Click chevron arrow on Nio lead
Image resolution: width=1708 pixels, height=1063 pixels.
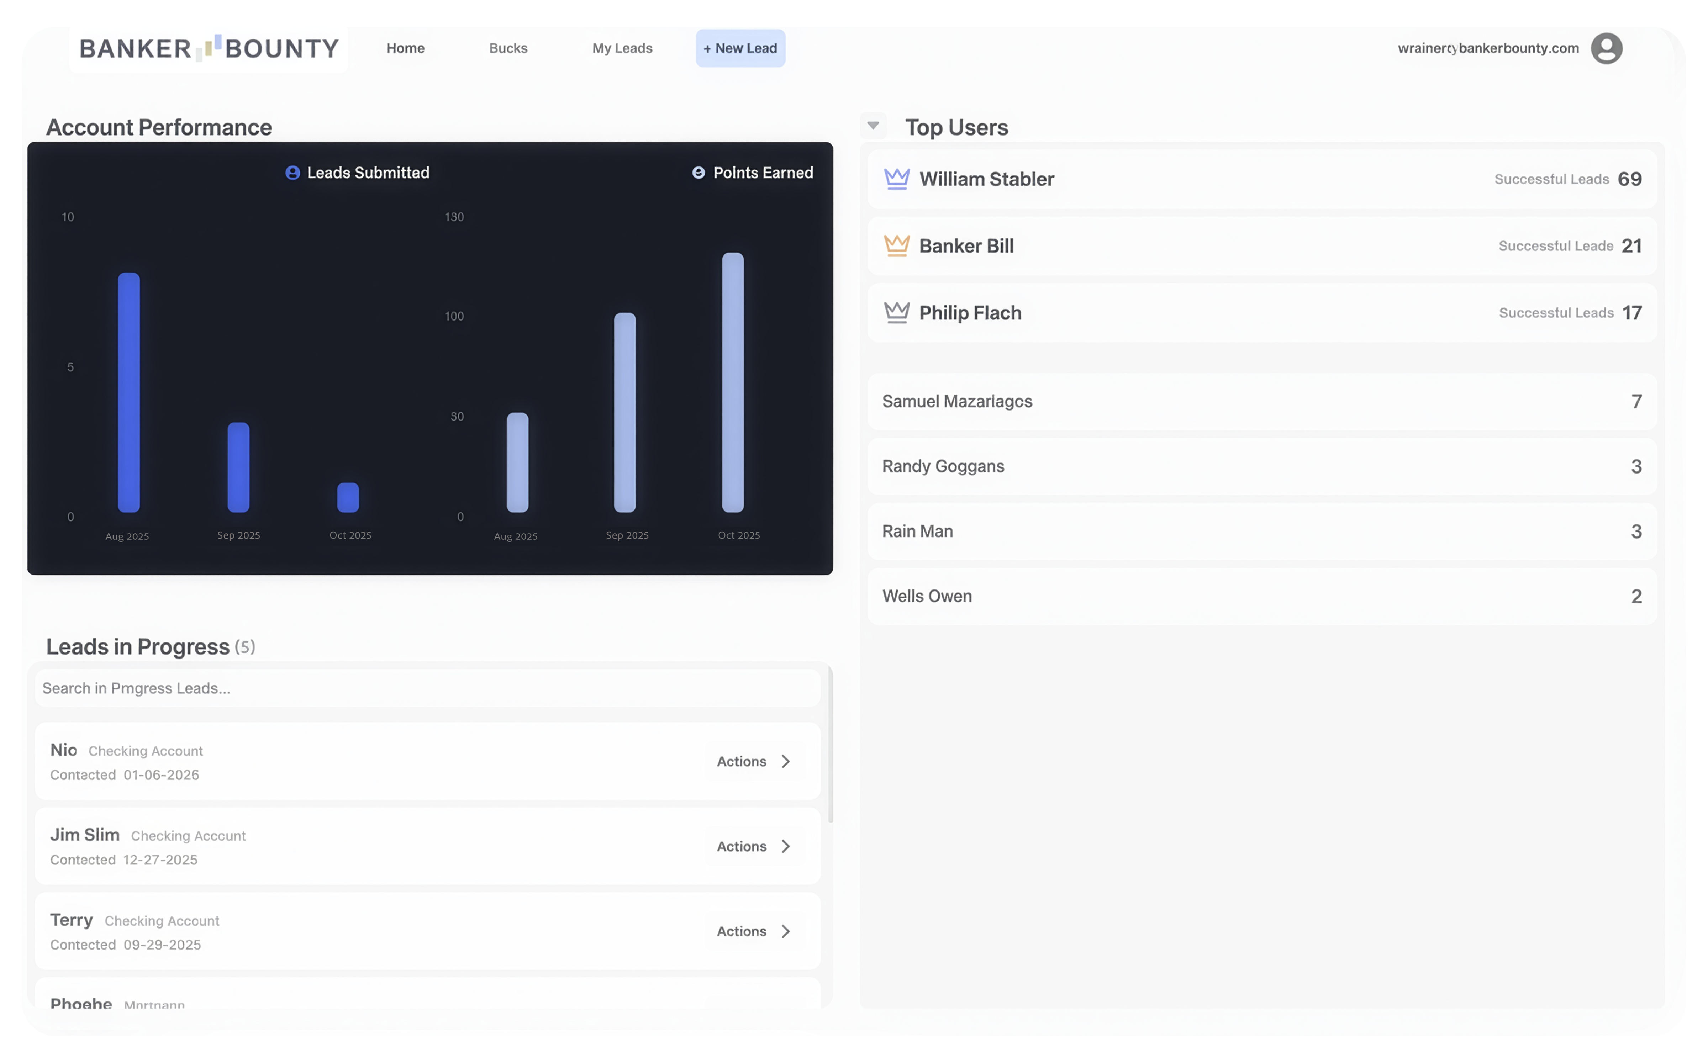786,761
